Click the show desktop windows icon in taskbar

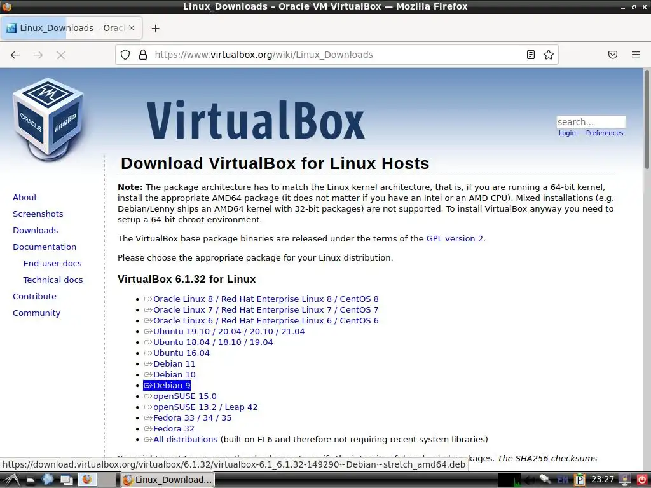[x=66, y=480]
